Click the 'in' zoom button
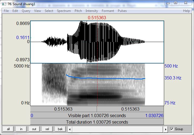The height and width of the screenshot is (135, 194). [x=21, y=129]
